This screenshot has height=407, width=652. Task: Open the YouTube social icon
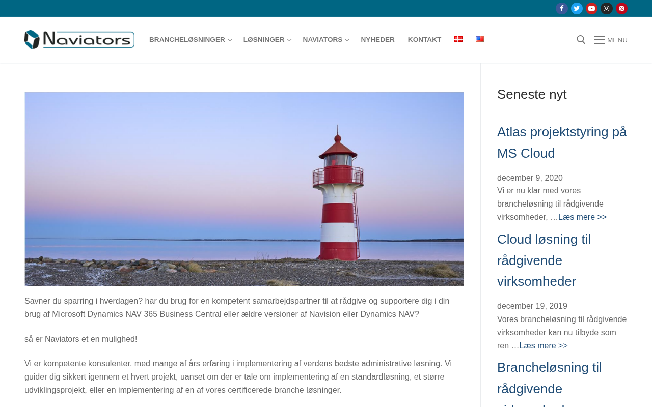tap(591, 8)
